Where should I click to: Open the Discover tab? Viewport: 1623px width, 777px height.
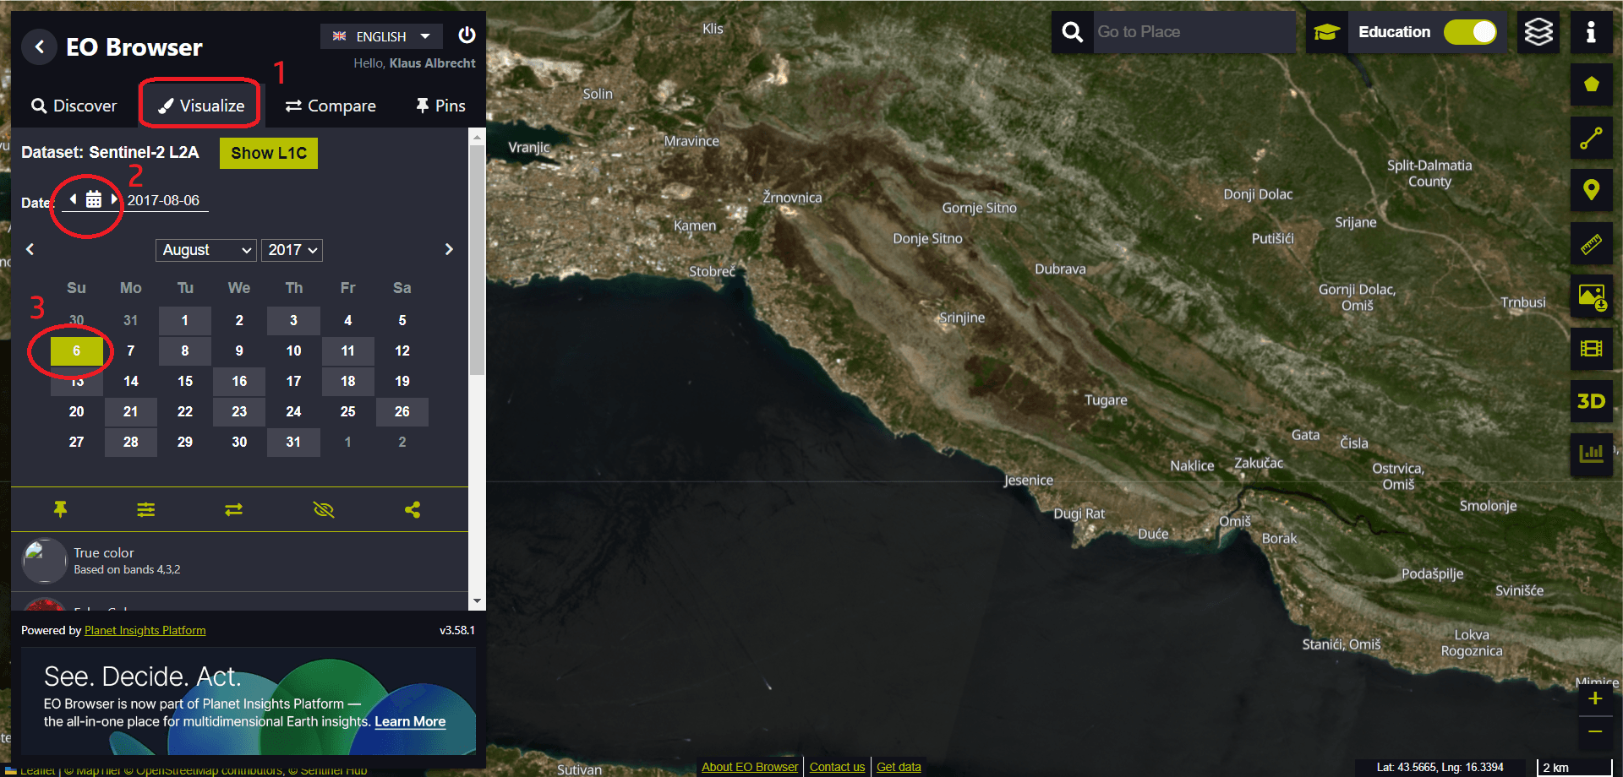pos(74,106)
